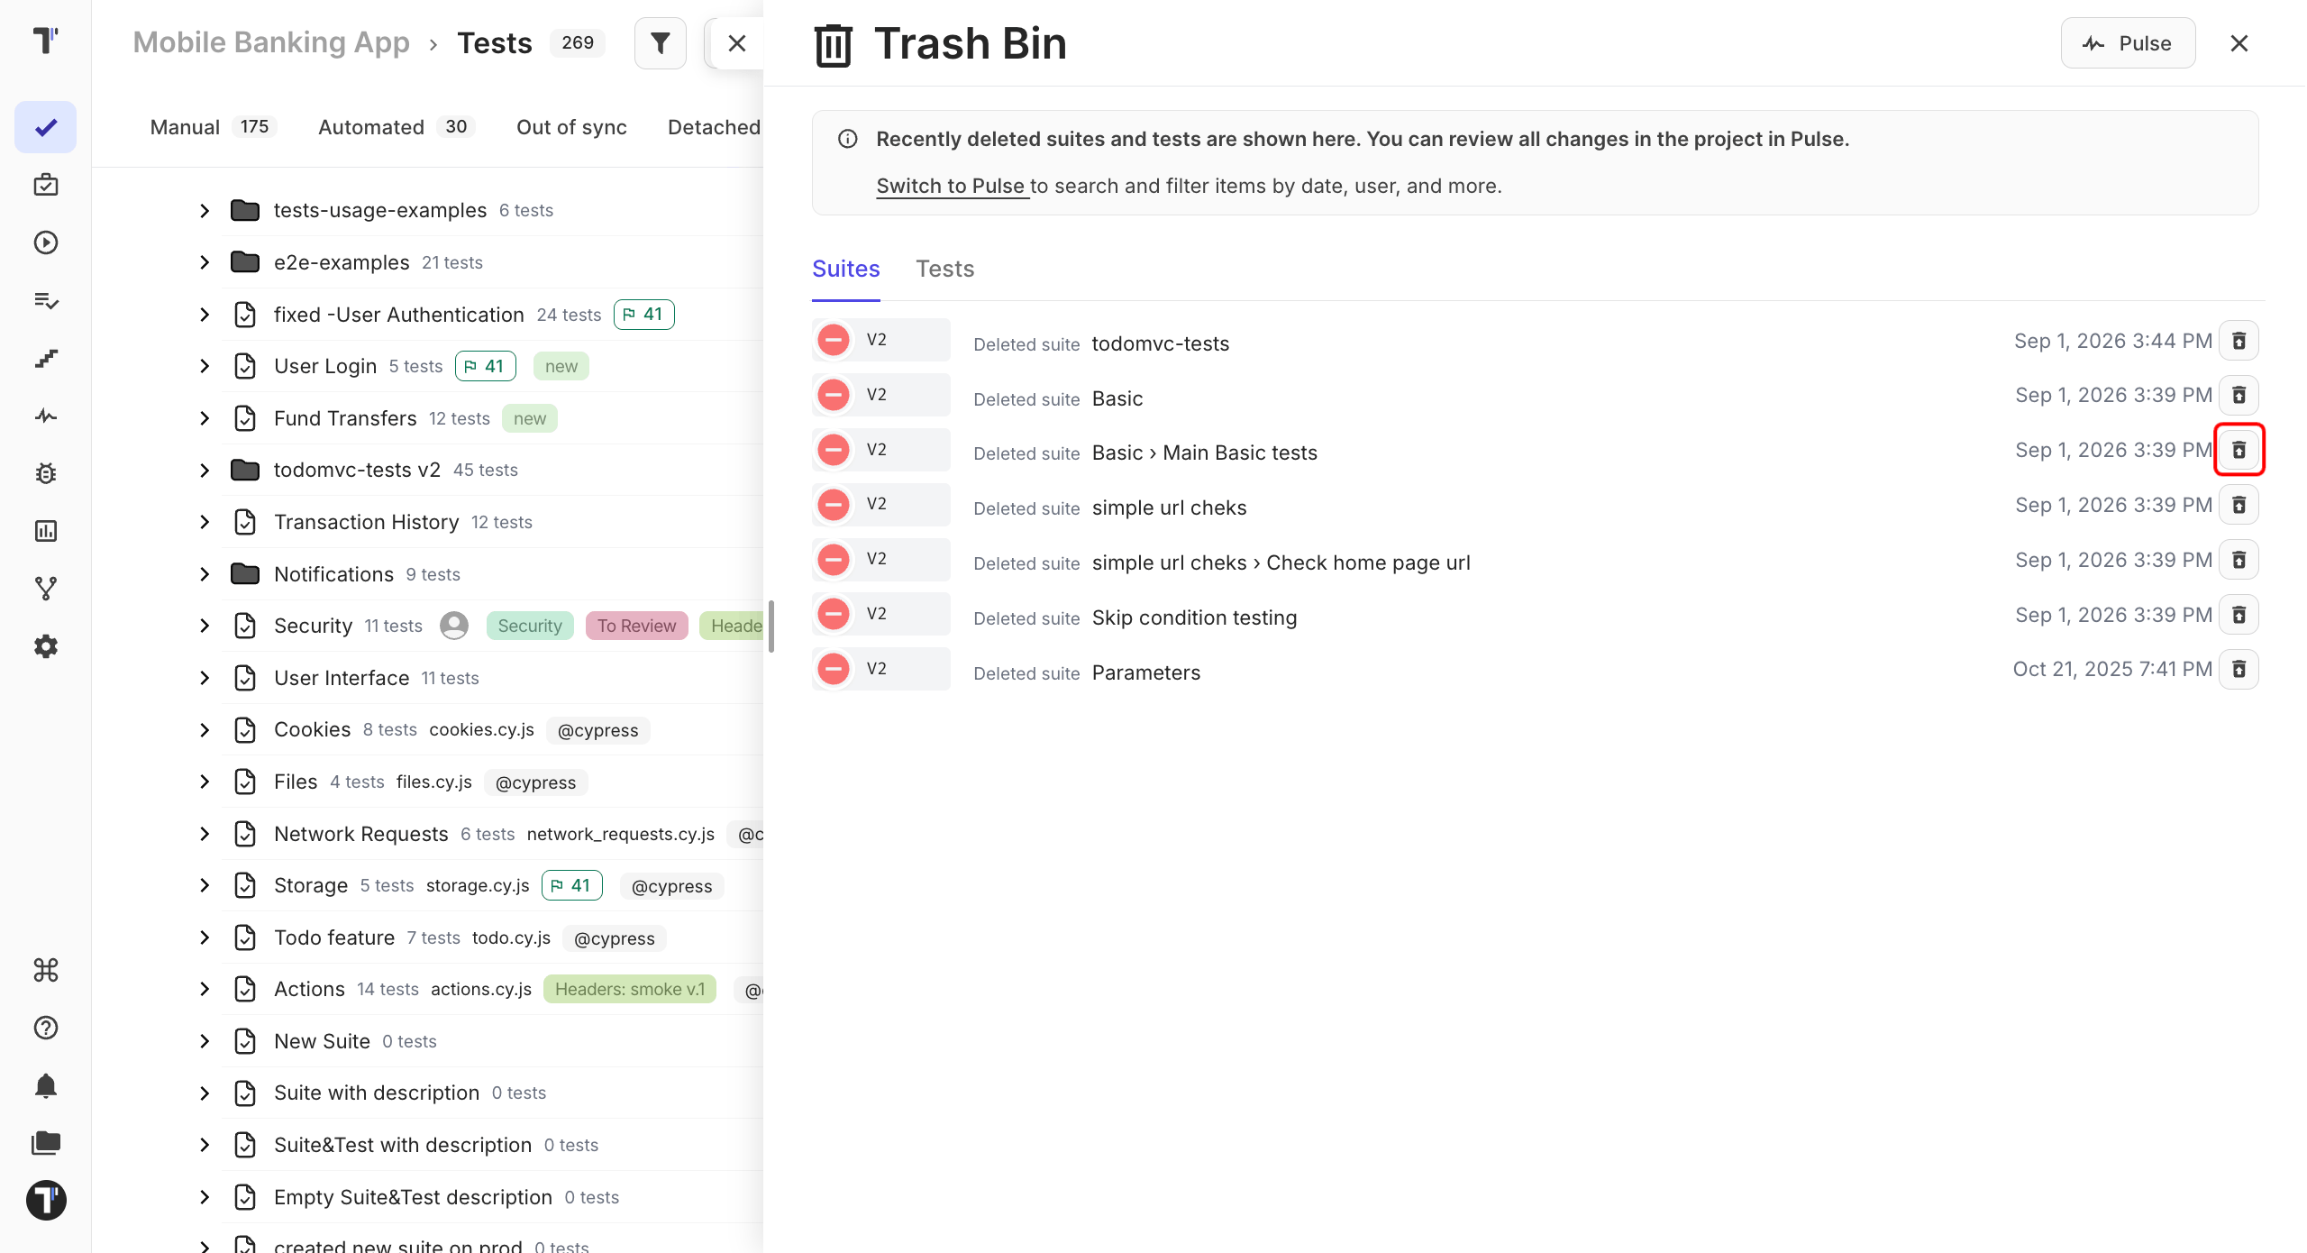Click the To Review pink label tag
Image resolution: width=2307 pixels, height=1253 pixels.
(636, 626)
